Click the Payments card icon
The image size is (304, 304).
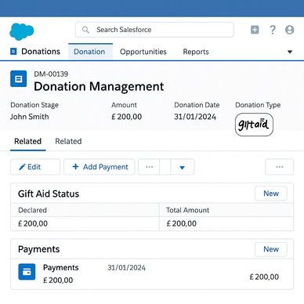[x=27, y=272]
